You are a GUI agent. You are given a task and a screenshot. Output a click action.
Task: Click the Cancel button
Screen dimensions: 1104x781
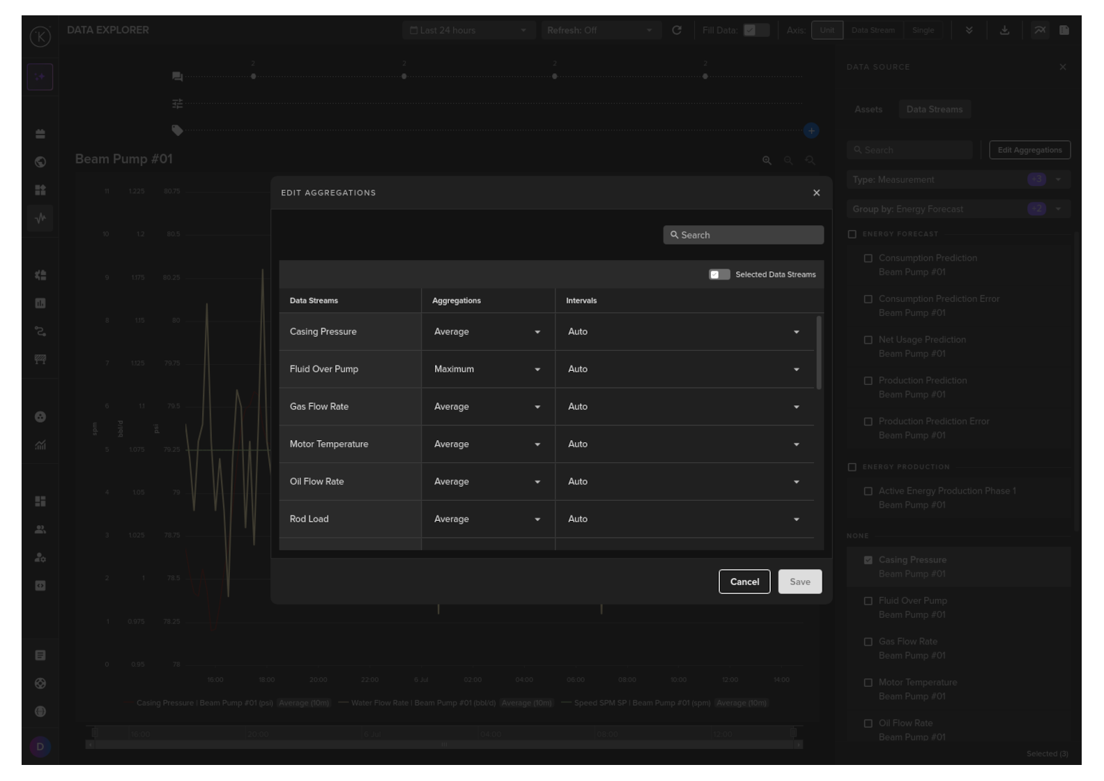744,582
